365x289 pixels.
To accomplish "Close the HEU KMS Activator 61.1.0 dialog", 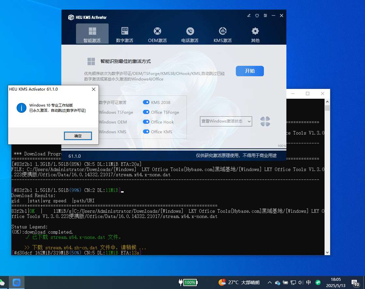I will point(94,89).
